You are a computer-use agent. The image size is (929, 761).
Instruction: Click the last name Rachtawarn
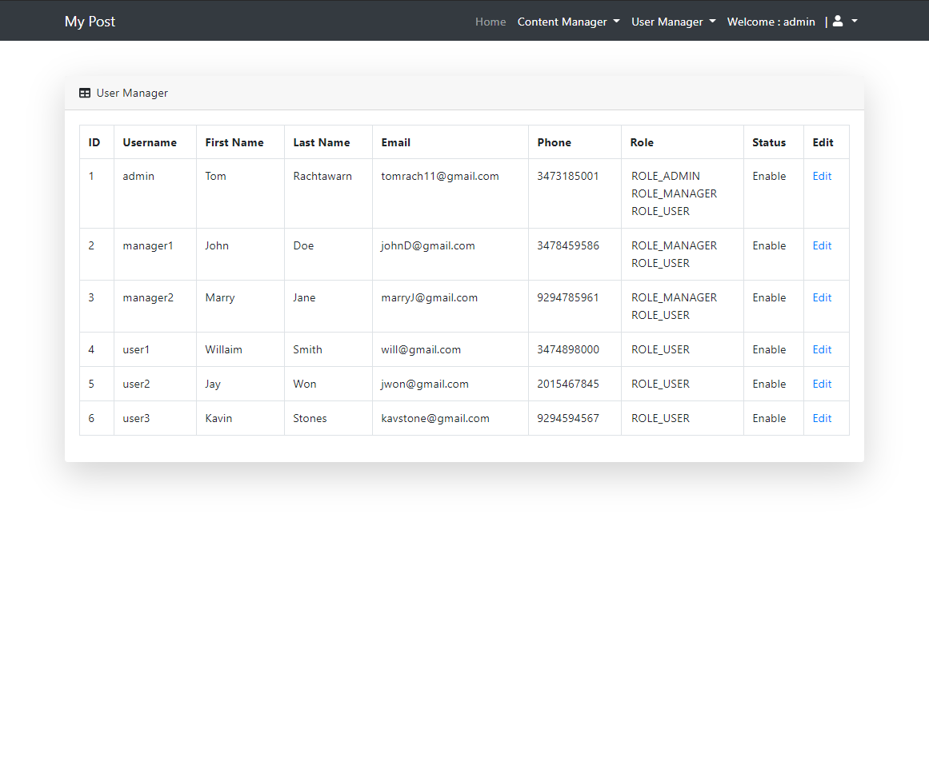(322, 177)
